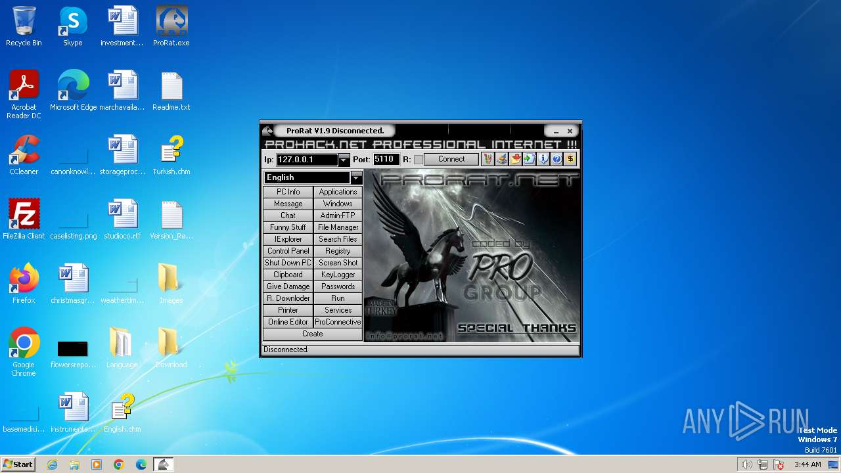
Task: Open the Printer panel
Action: pyautogui.click(x=288, y=310)
